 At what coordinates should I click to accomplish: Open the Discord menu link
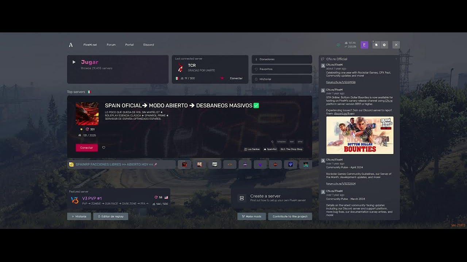point(148,45)
